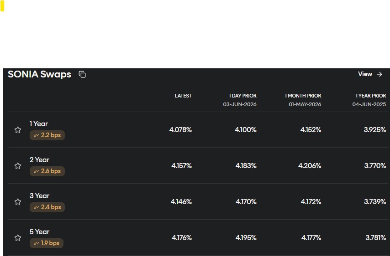Star the 5 Year swap row
390x256 pixels.
click(18, 238)
